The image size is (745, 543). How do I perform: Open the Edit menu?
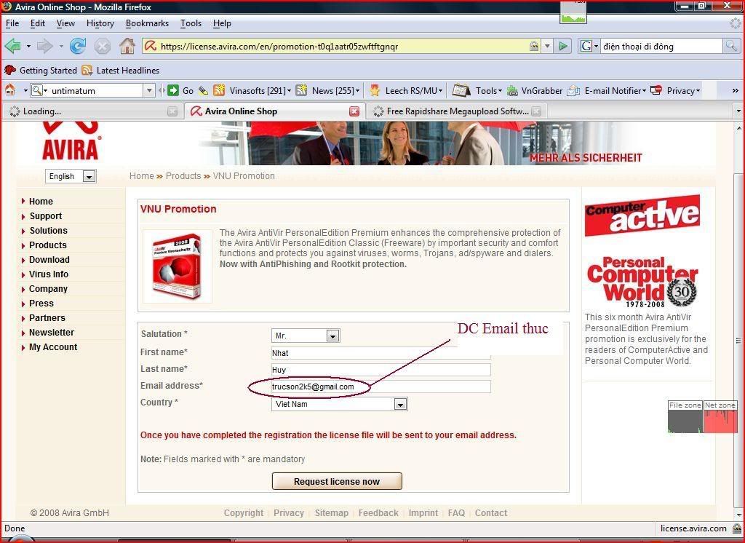click(38, 23)
